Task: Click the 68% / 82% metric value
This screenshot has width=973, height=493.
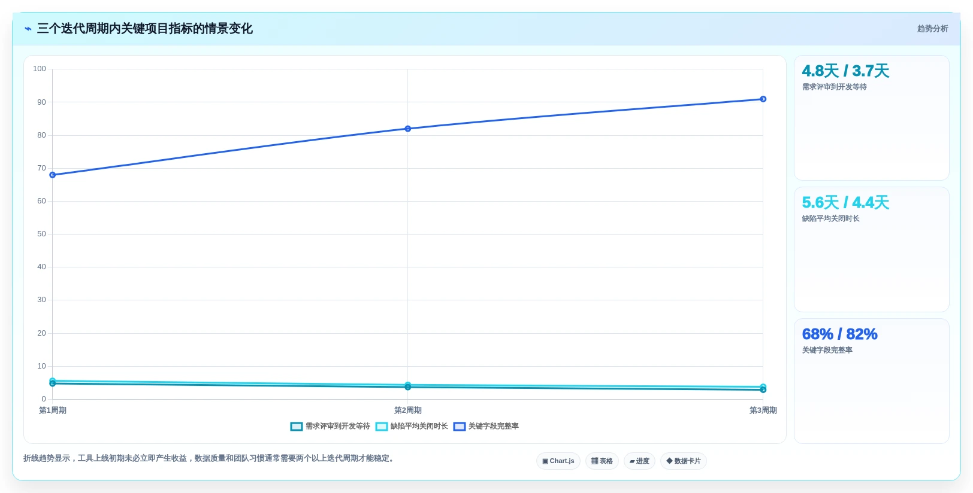Action: tap(839, 334)
